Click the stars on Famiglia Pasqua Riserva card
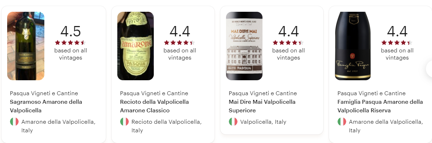 coord(397,42)
